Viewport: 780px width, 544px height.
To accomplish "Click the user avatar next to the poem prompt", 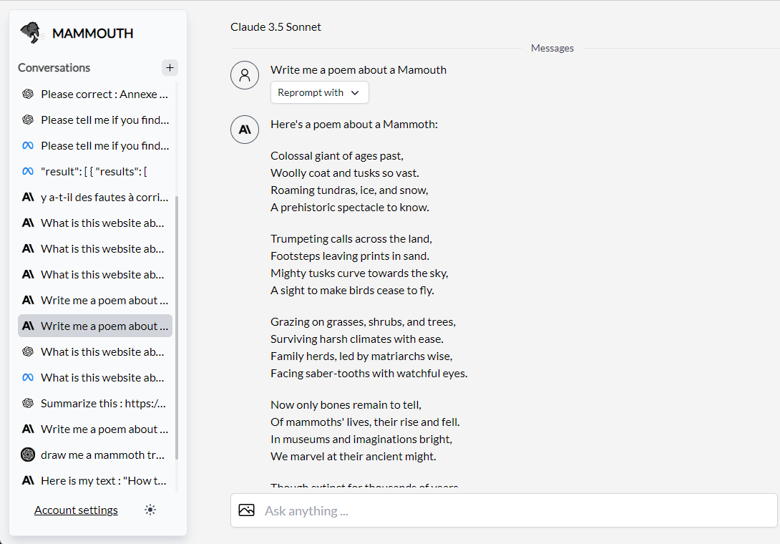I will 245,74.
